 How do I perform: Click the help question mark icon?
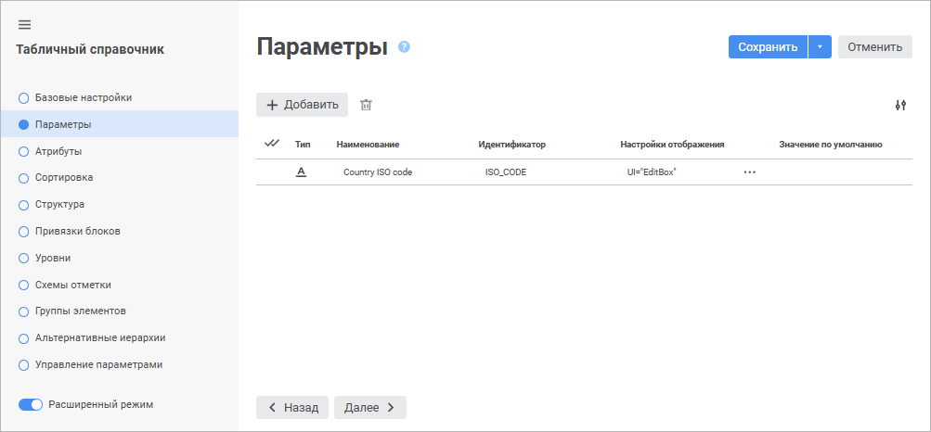click(405, 46)
